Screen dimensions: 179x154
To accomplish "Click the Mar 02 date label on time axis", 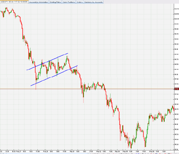I will point(98,152).
